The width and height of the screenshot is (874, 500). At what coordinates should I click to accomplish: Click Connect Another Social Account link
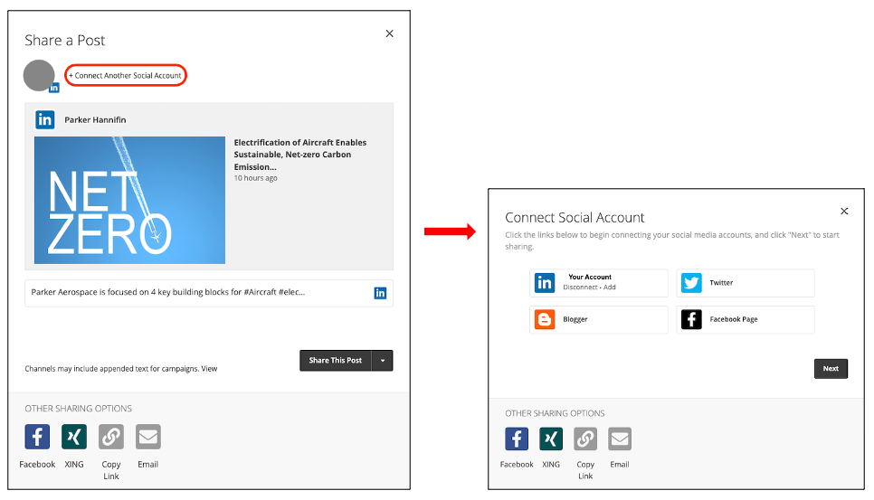point(126,76)
